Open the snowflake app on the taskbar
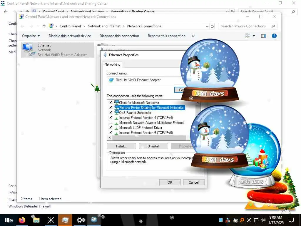 click(x=51, y=220)
